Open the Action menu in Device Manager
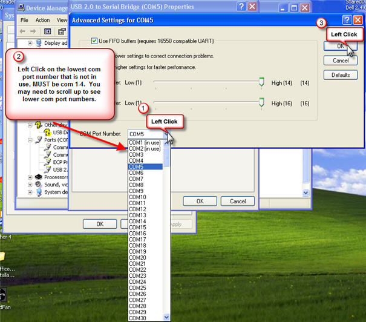The image size is (366, 322). 42,21
